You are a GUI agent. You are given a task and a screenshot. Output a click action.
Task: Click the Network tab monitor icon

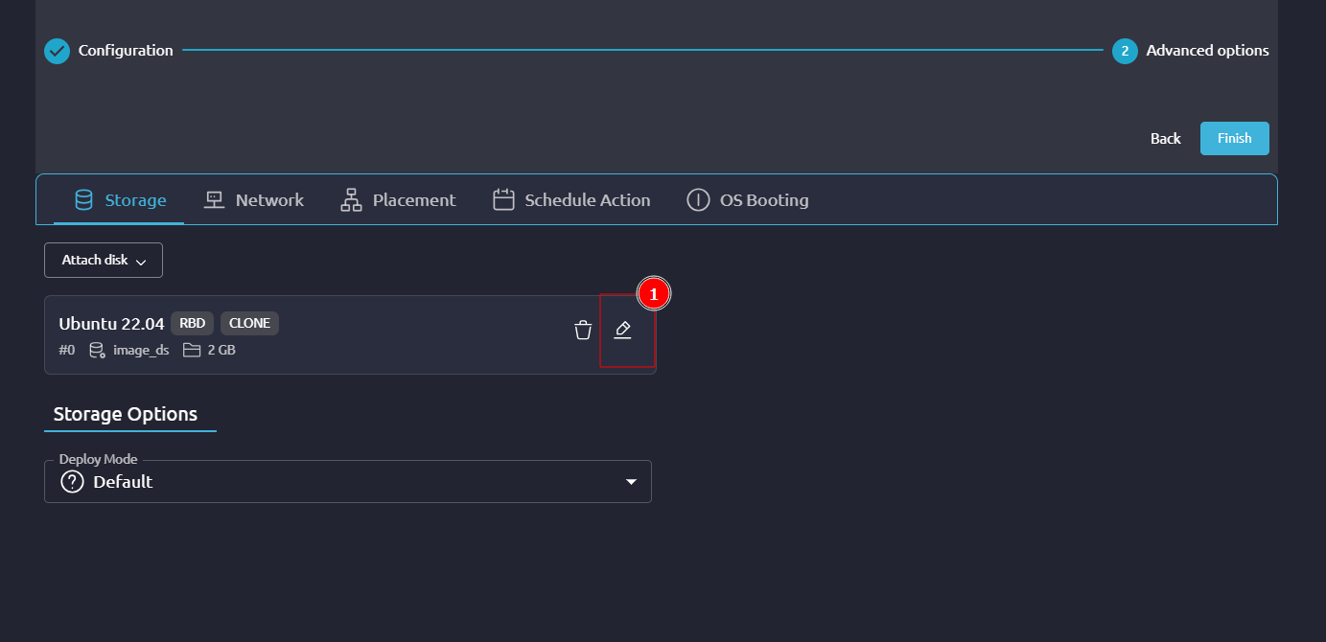click(x=211, y=199)
